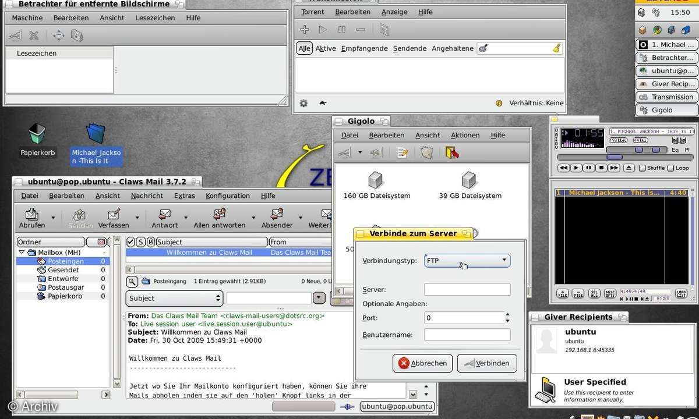Click the Abbrechen button
The image size is (699, 419).
(423, 363)
